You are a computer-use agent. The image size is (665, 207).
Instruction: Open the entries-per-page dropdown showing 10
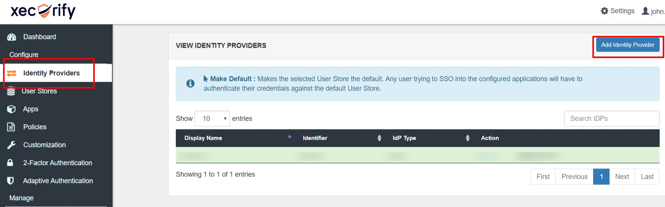pyautogui.click(x=212, y=118)
